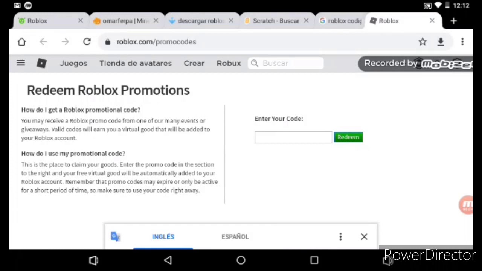Switch to the roblox codigos Google tab
Screen dimensions: 482x271
340,21
